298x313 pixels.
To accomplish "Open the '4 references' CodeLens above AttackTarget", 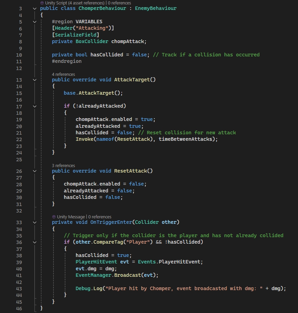I will pos(64,74).
